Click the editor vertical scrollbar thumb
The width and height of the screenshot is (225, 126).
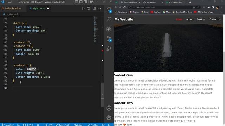click(102, 95)
